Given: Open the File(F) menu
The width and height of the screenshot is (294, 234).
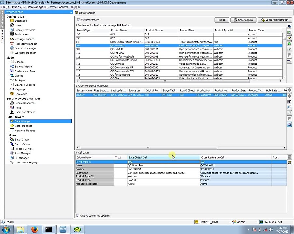Looking at the screenshot, I should coord(5,7).
